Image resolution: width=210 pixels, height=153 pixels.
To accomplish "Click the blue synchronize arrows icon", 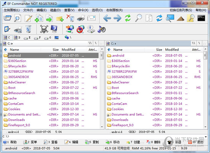I will coord(159,18).
